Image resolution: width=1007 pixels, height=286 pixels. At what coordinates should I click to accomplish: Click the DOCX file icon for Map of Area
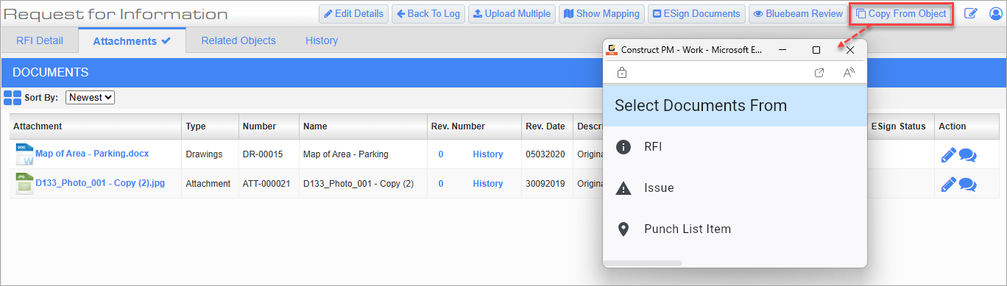click(24, 154)
